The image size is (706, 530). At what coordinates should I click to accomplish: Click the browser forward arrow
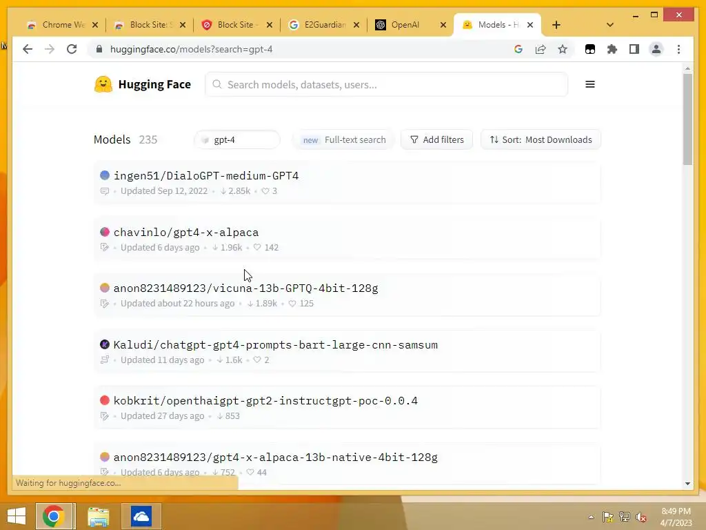point(50,49)
